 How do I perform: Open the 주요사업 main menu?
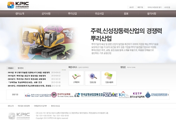(x=99, y=14)
